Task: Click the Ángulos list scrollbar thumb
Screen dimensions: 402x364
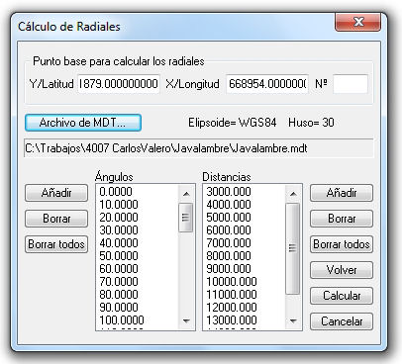Action: pos(186,218)
